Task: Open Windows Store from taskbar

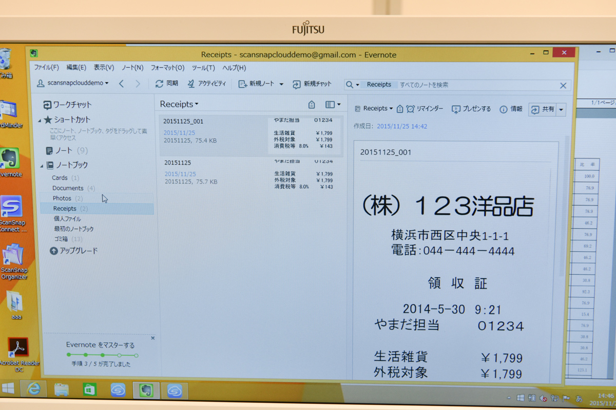Action: pos(90,390)
